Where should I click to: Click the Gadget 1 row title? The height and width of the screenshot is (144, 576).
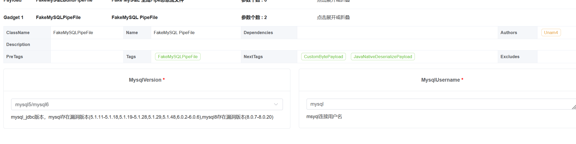tap(13, 17)
